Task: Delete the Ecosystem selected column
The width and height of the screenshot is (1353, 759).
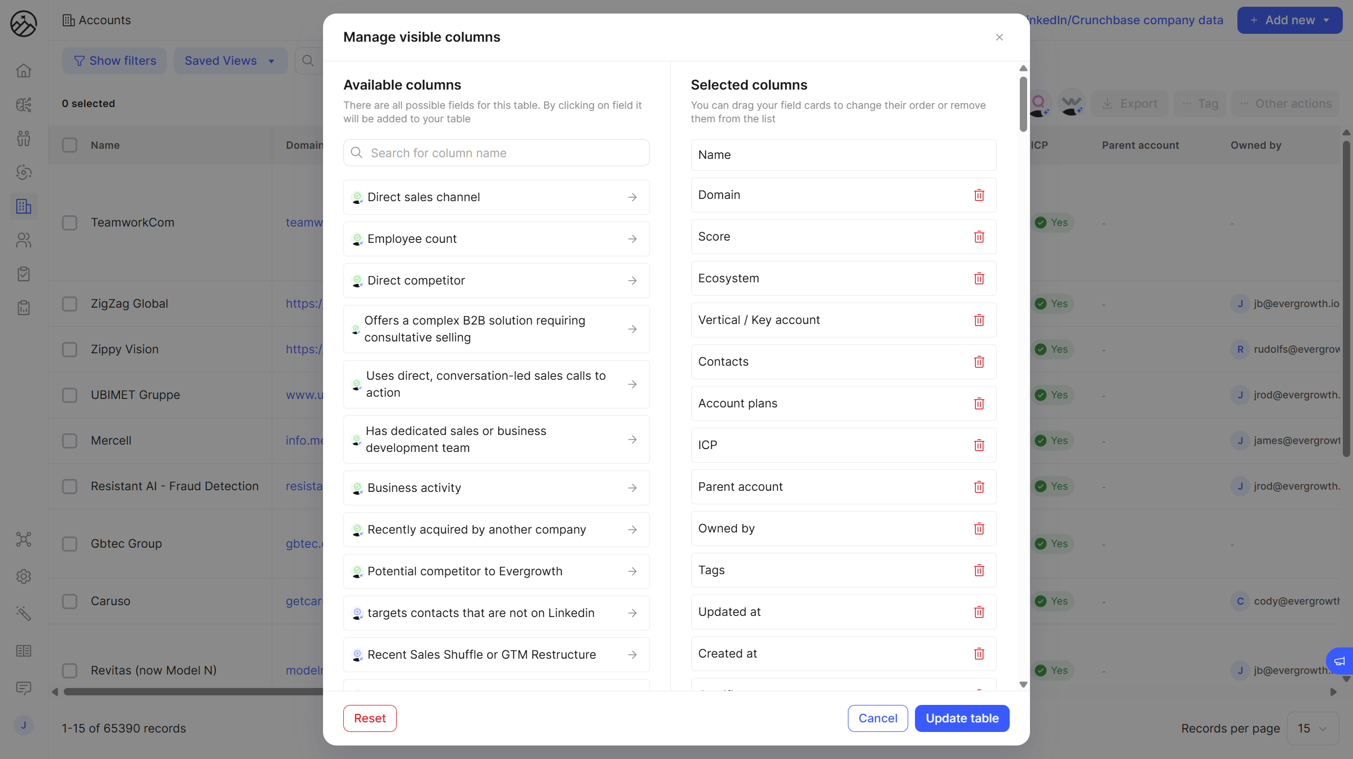Action: point(979,278)
